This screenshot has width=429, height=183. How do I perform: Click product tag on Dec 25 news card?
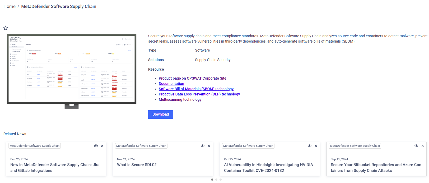click(35, 146)
